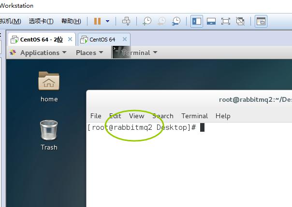
Task: Expand the Places menu
Action: click(x=89, y=53)
